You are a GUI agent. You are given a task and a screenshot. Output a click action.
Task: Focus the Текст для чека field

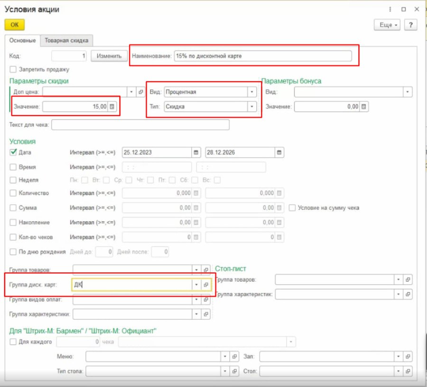[x=140, y=125]
